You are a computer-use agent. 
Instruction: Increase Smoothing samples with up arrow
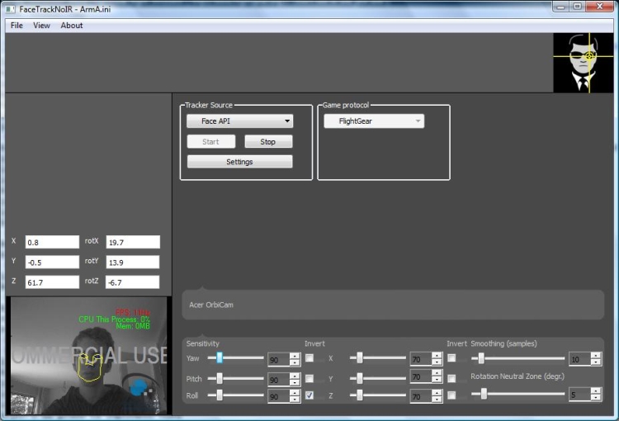point(596,356)
